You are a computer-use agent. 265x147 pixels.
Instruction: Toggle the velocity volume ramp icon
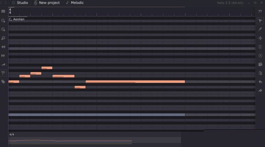3,64
